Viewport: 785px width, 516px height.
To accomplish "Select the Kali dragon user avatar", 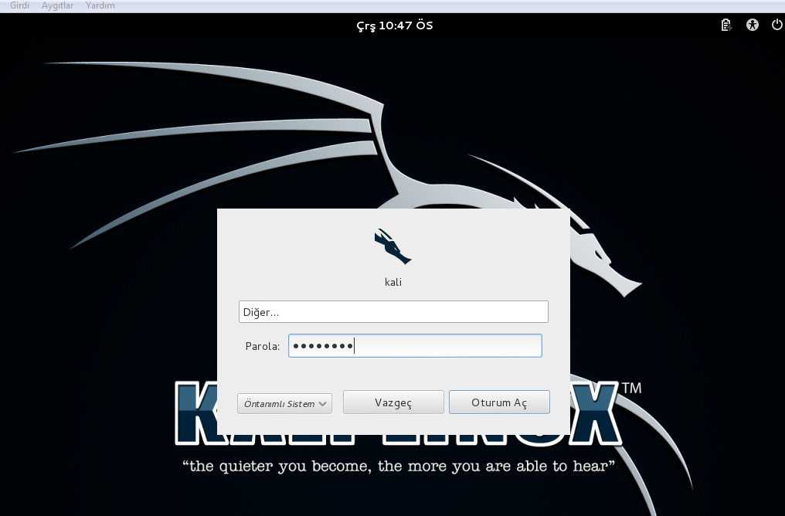I will [392, 246].
